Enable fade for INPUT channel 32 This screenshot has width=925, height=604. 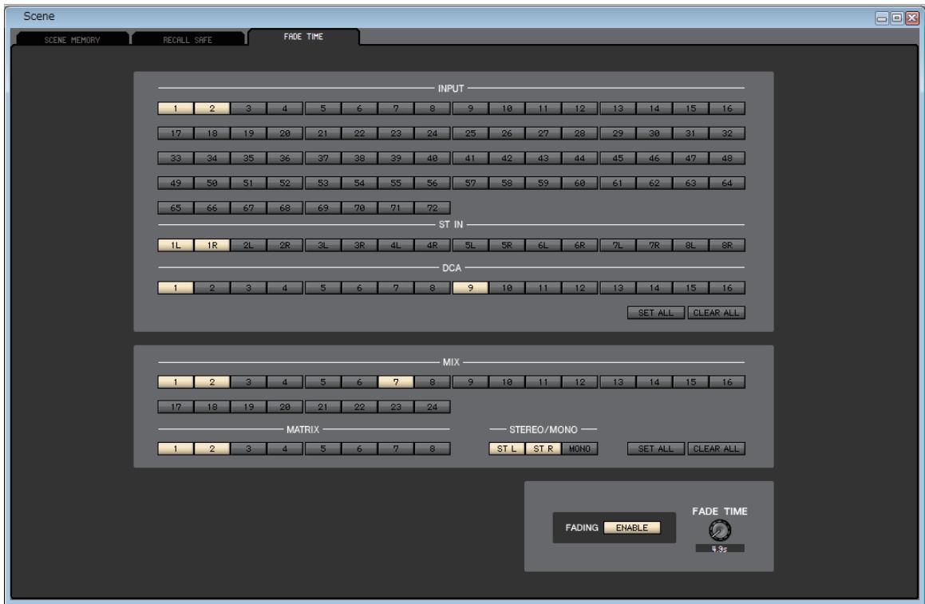click(727, 133)
